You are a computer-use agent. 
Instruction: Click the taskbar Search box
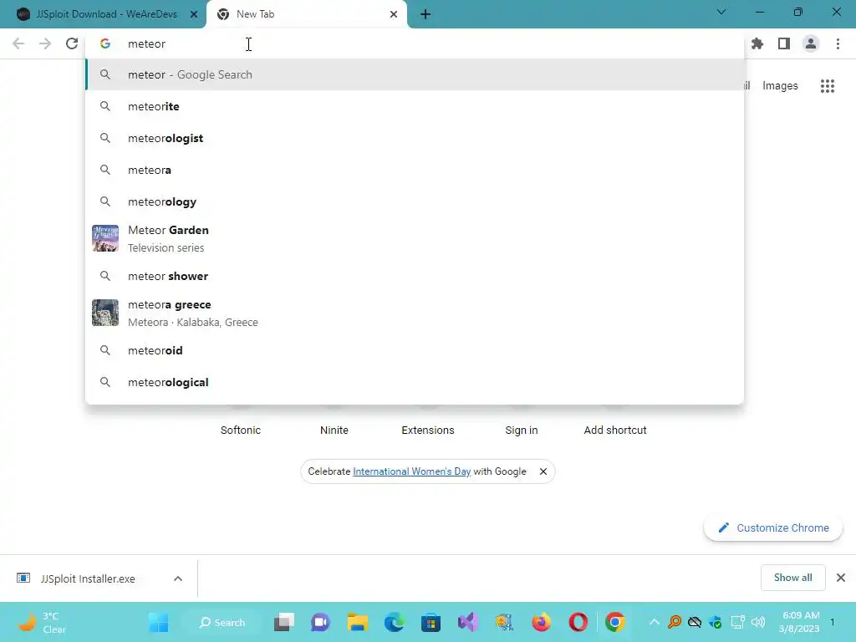(222, 622)
